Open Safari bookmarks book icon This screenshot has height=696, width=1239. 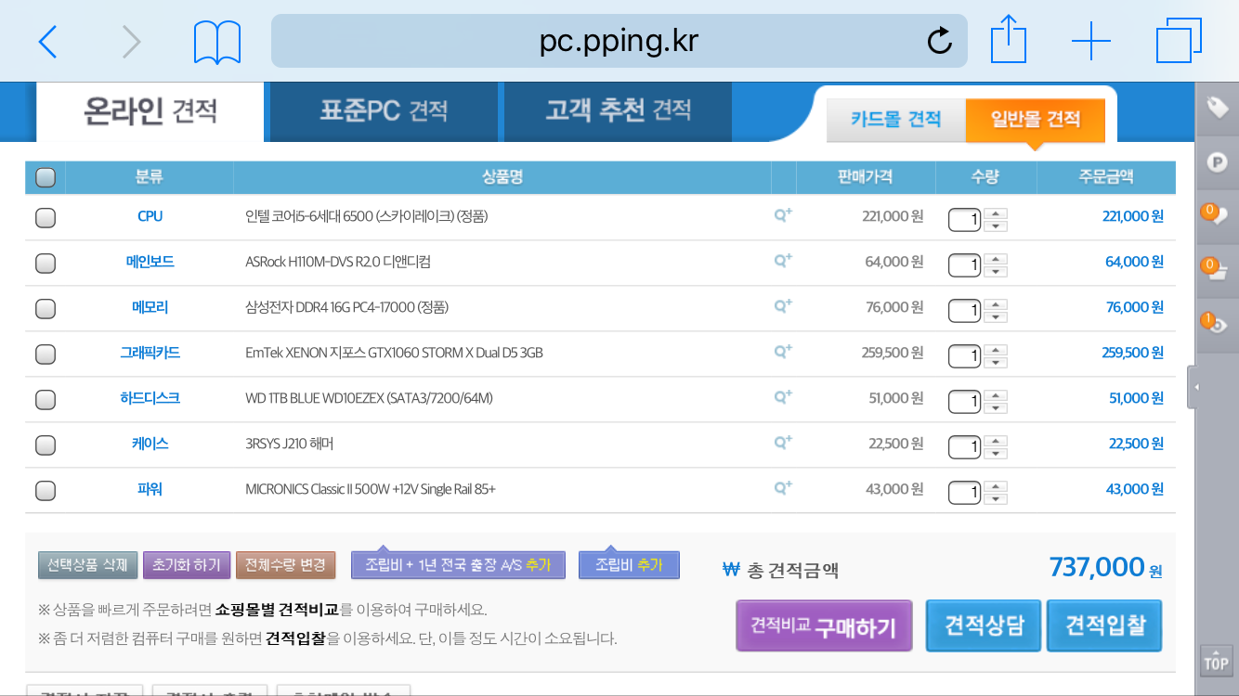coord(217,42)
